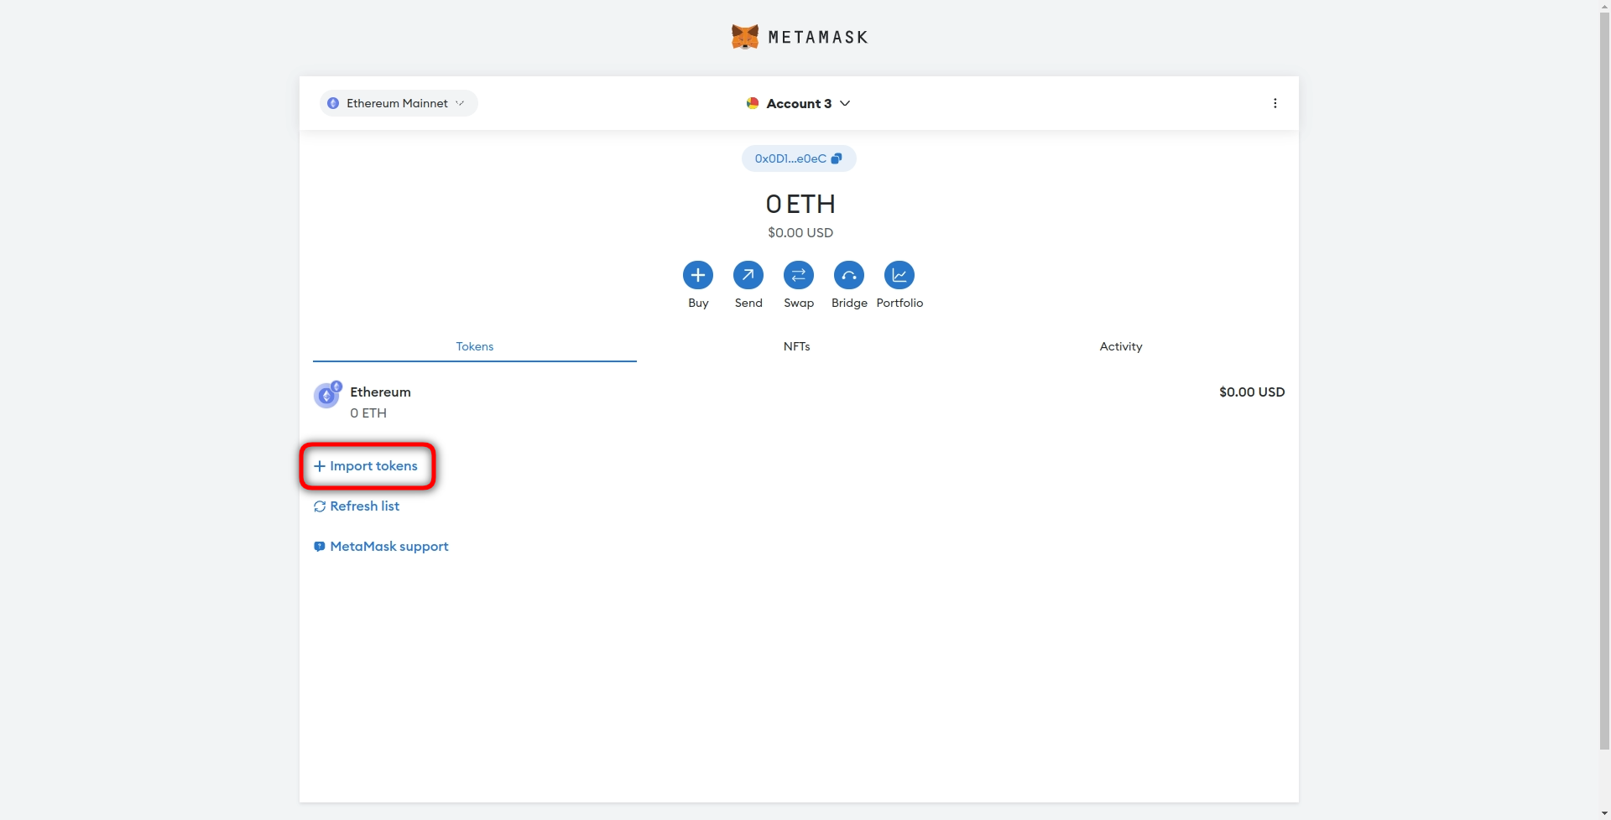1611x820 pixels.
Task: Click the Buy label under the icons
Action: pyautogui.click(x=698, y=303)
